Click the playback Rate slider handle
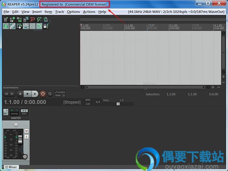The height and width of the screenshot is (171, 228). pos(118,104)
